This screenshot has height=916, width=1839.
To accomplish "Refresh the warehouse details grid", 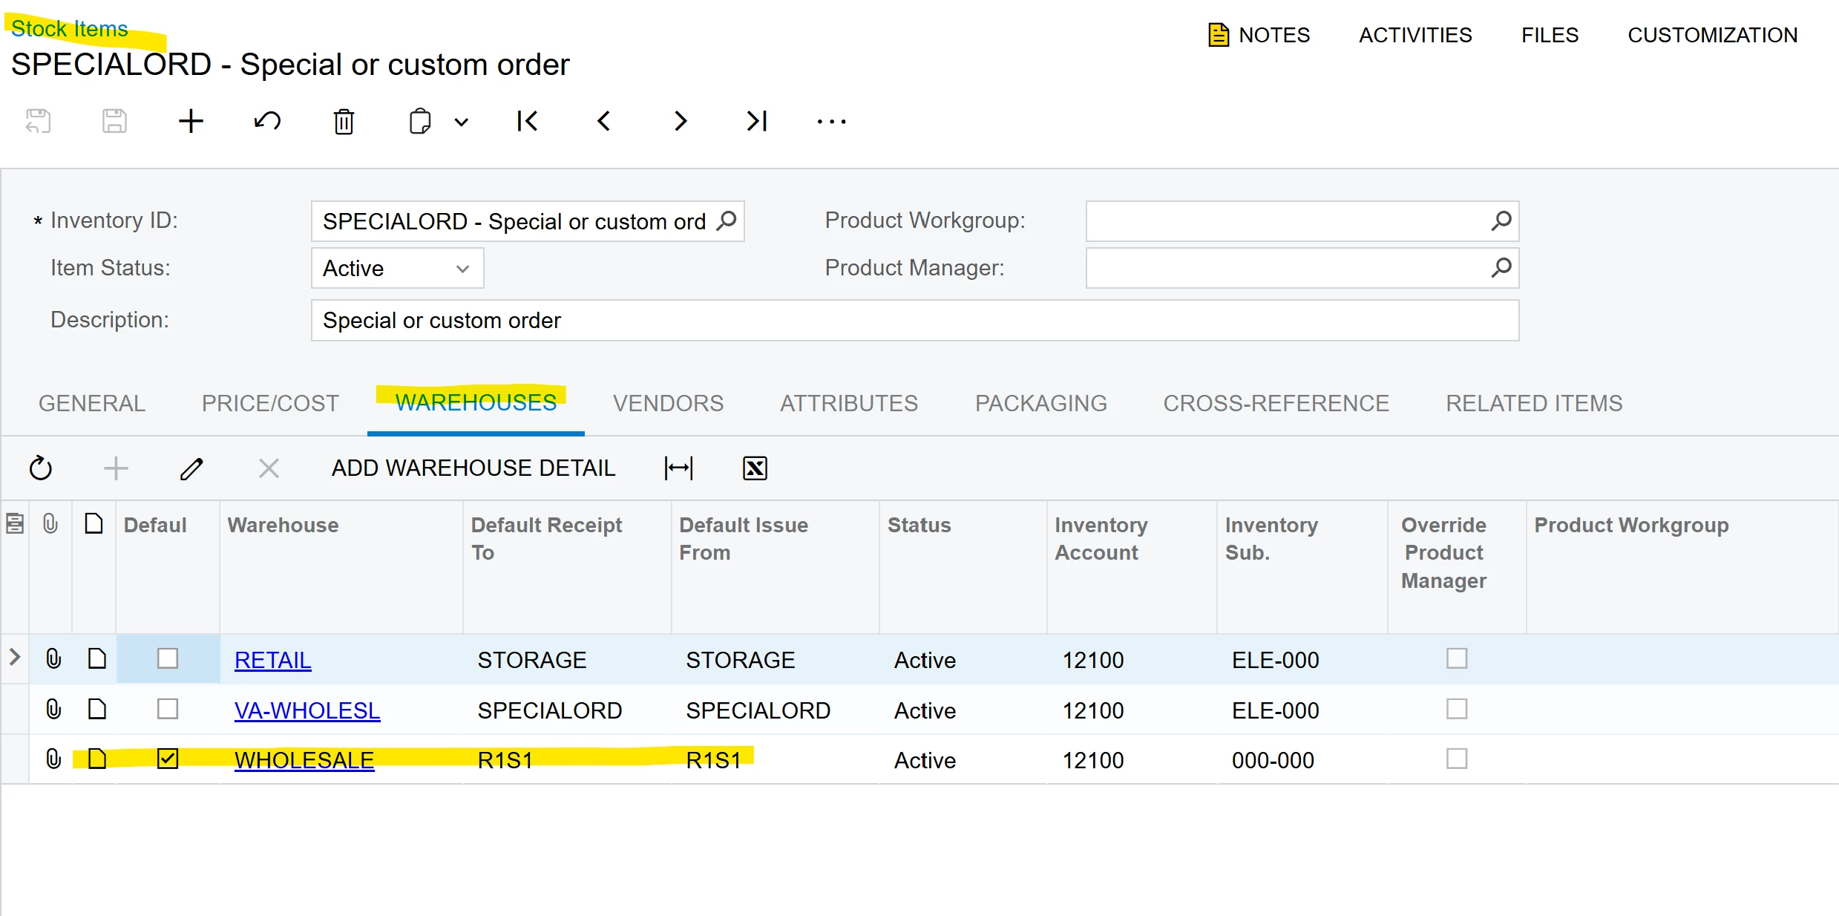I will click(41, 468).
